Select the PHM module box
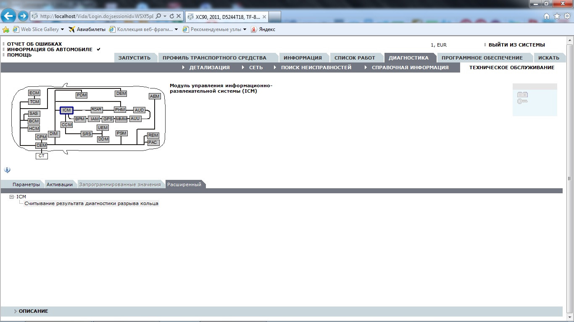574x322 pixels. tap(120, 110)
